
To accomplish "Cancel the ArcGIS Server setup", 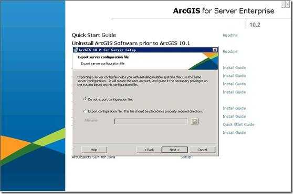I will click(202, 150).
